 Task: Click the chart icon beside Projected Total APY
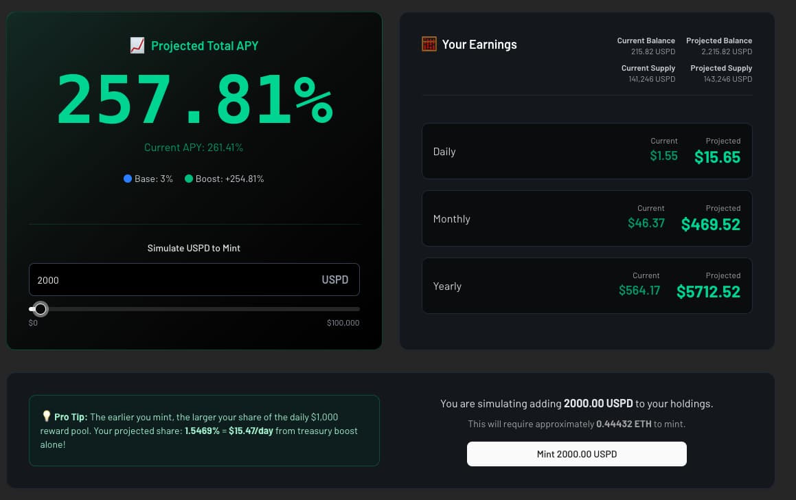pyautogui.click(x=137, y=46)
